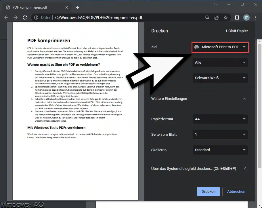Click heading 'Mit Windows Tools PDFs verkleinern'
This screenshot has height=208, width=262.
[56, 128]
